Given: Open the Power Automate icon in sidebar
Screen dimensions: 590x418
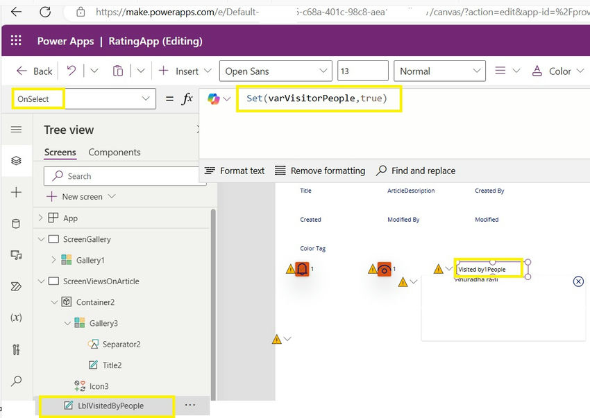Looking at the screenshot, I should pos(16,286).
